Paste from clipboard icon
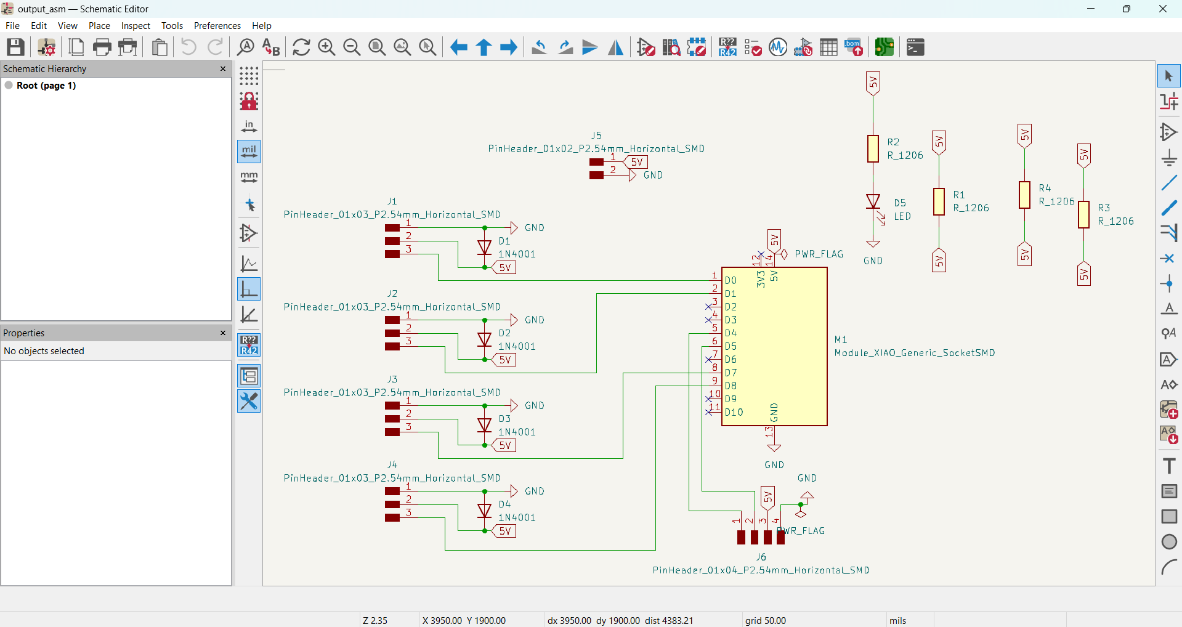This screenshot has height=627, width=1182. [160, 47]
